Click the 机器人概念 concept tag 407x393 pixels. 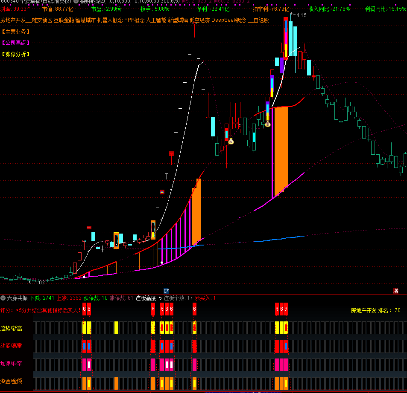click(110, 20)
